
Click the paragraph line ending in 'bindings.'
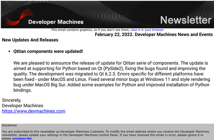point(23,90)
